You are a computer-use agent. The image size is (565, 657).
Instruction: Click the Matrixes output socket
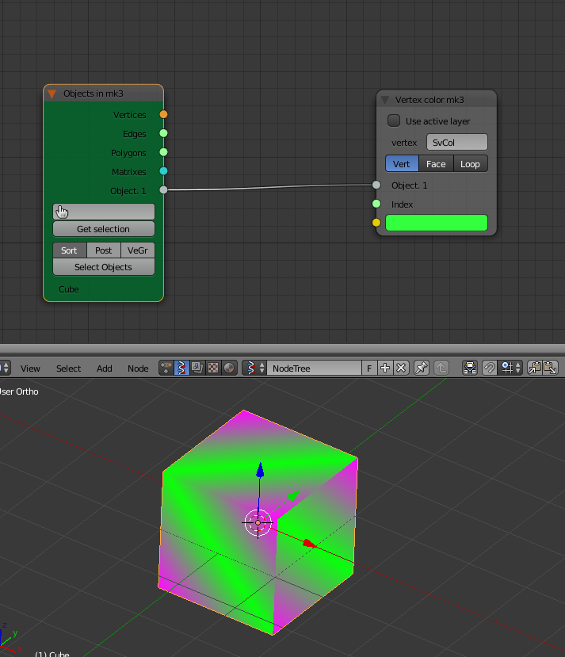[163, 171]
